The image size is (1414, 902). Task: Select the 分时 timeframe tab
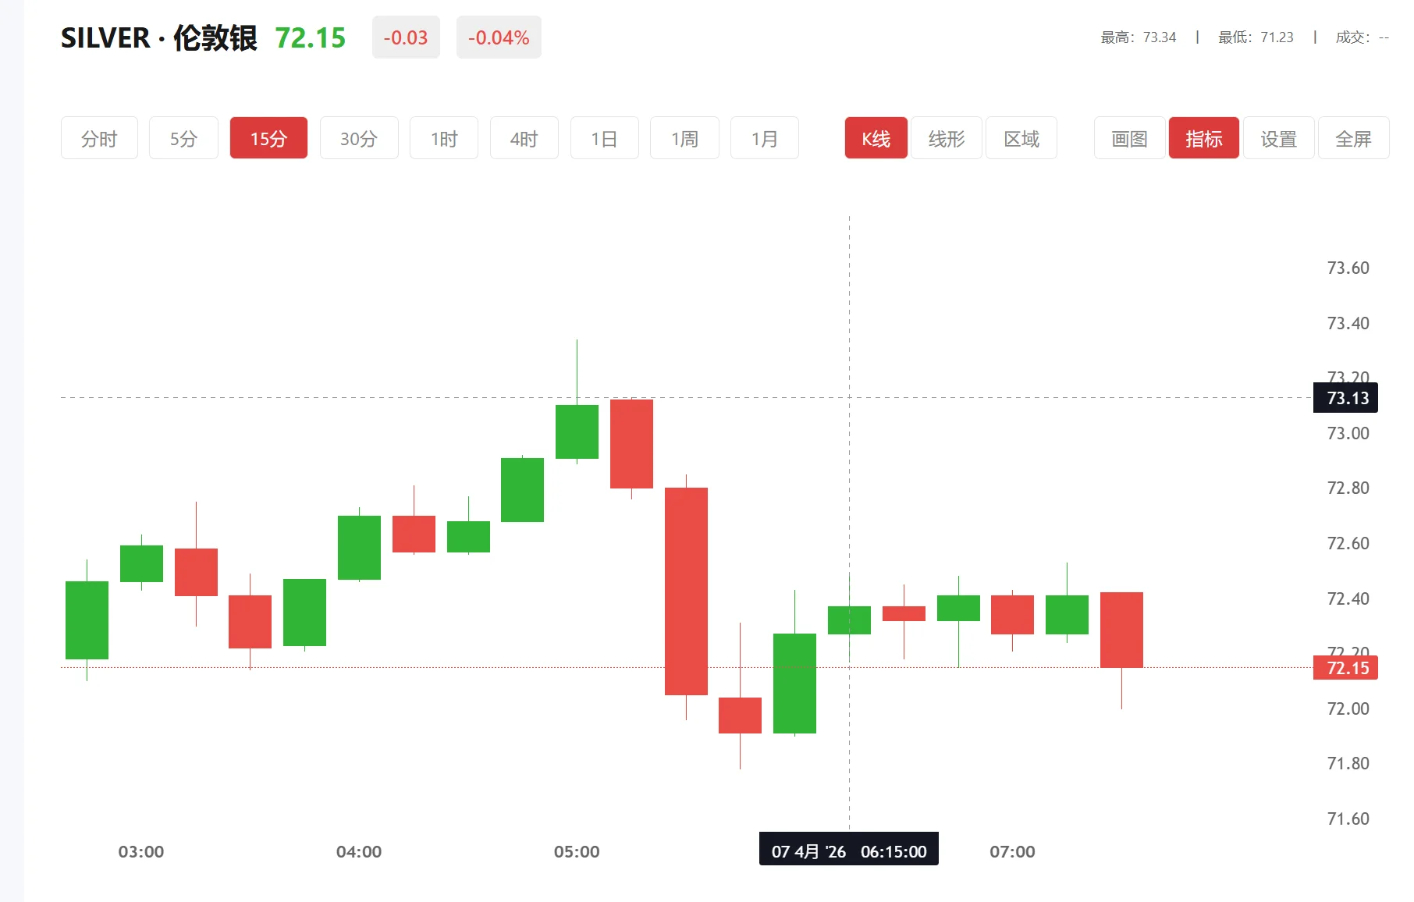pos(99,138)
